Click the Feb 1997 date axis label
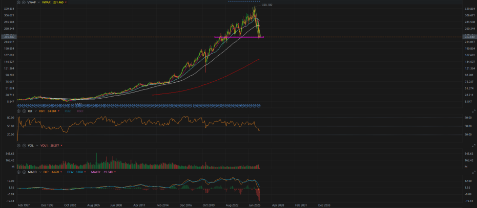 pos(23,205)
